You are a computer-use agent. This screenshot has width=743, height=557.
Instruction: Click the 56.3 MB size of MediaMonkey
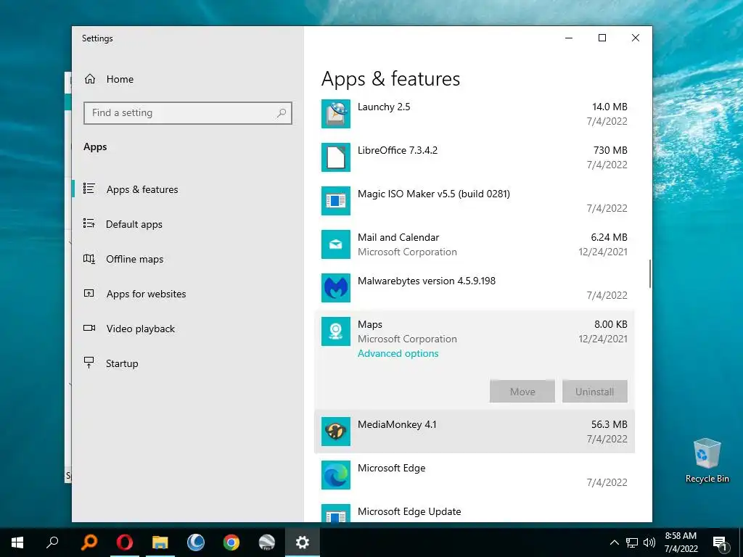pos(609,424)
